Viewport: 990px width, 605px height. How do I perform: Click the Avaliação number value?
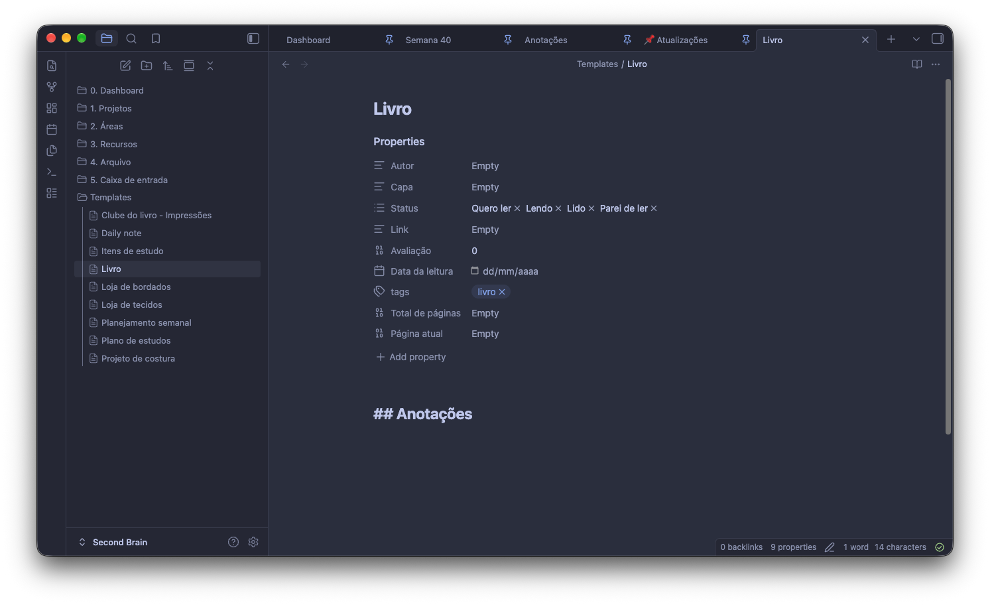(x=474, y=251)
